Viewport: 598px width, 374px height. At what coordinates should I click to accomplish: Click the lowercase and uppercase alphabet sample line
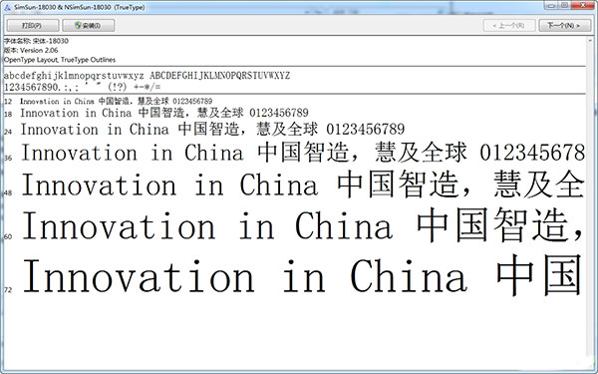tap(147, 76)
